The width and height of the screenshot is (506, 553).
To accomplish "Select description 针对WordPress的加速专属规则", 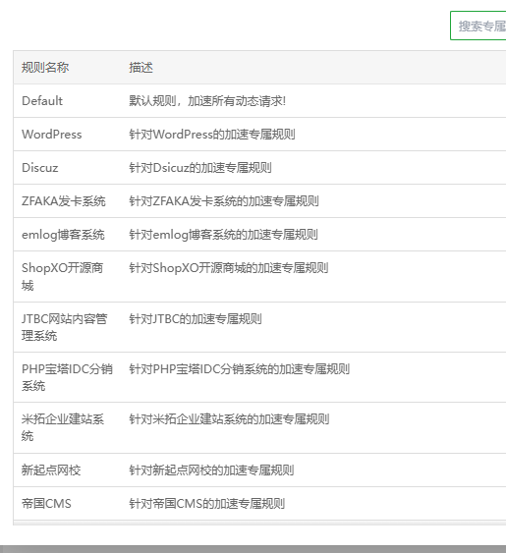I will [211, 135].
